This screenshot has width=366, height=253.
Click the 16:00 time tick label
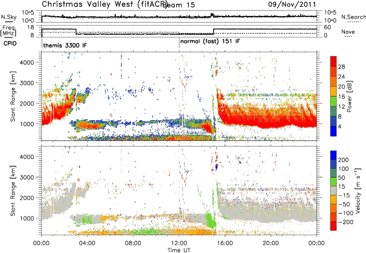point(225,243)
